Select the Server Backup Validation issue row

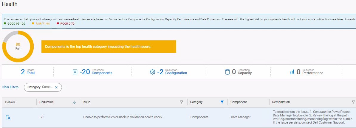pos(123,117)
